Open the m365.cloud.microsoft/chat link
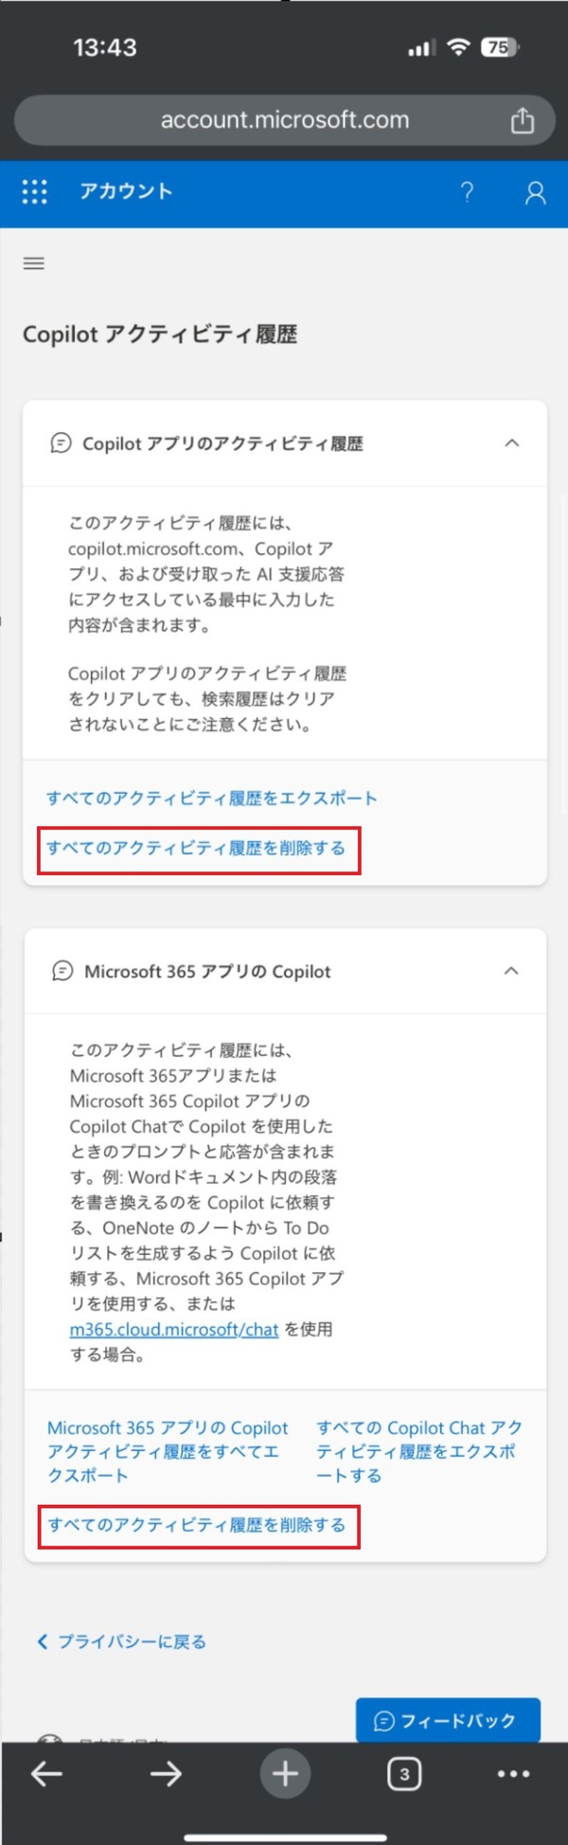 172,1330
